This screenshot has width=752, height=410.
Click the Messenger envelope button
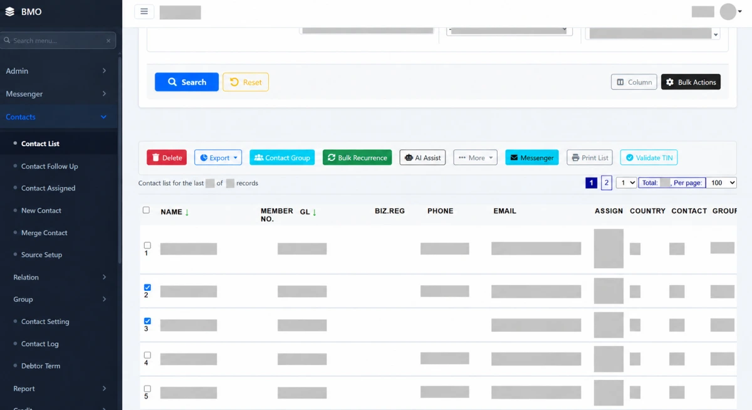coord(532,157)
